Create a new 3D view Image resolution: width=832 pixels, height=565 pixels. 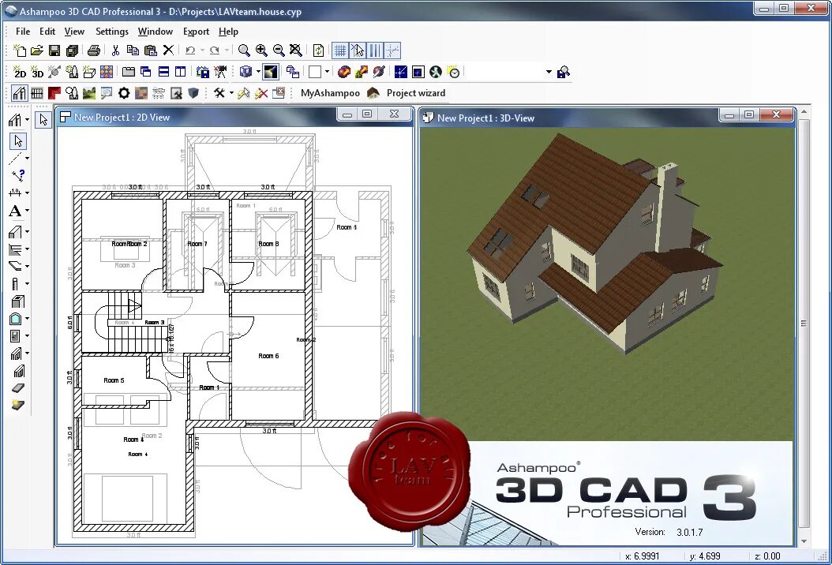pyautogui.click(x=37, y=72)
